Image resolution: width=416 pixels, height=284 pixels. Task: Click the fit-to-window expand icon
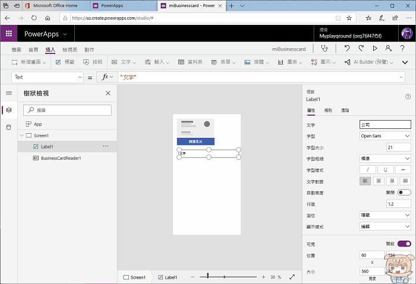coord(292,277)
